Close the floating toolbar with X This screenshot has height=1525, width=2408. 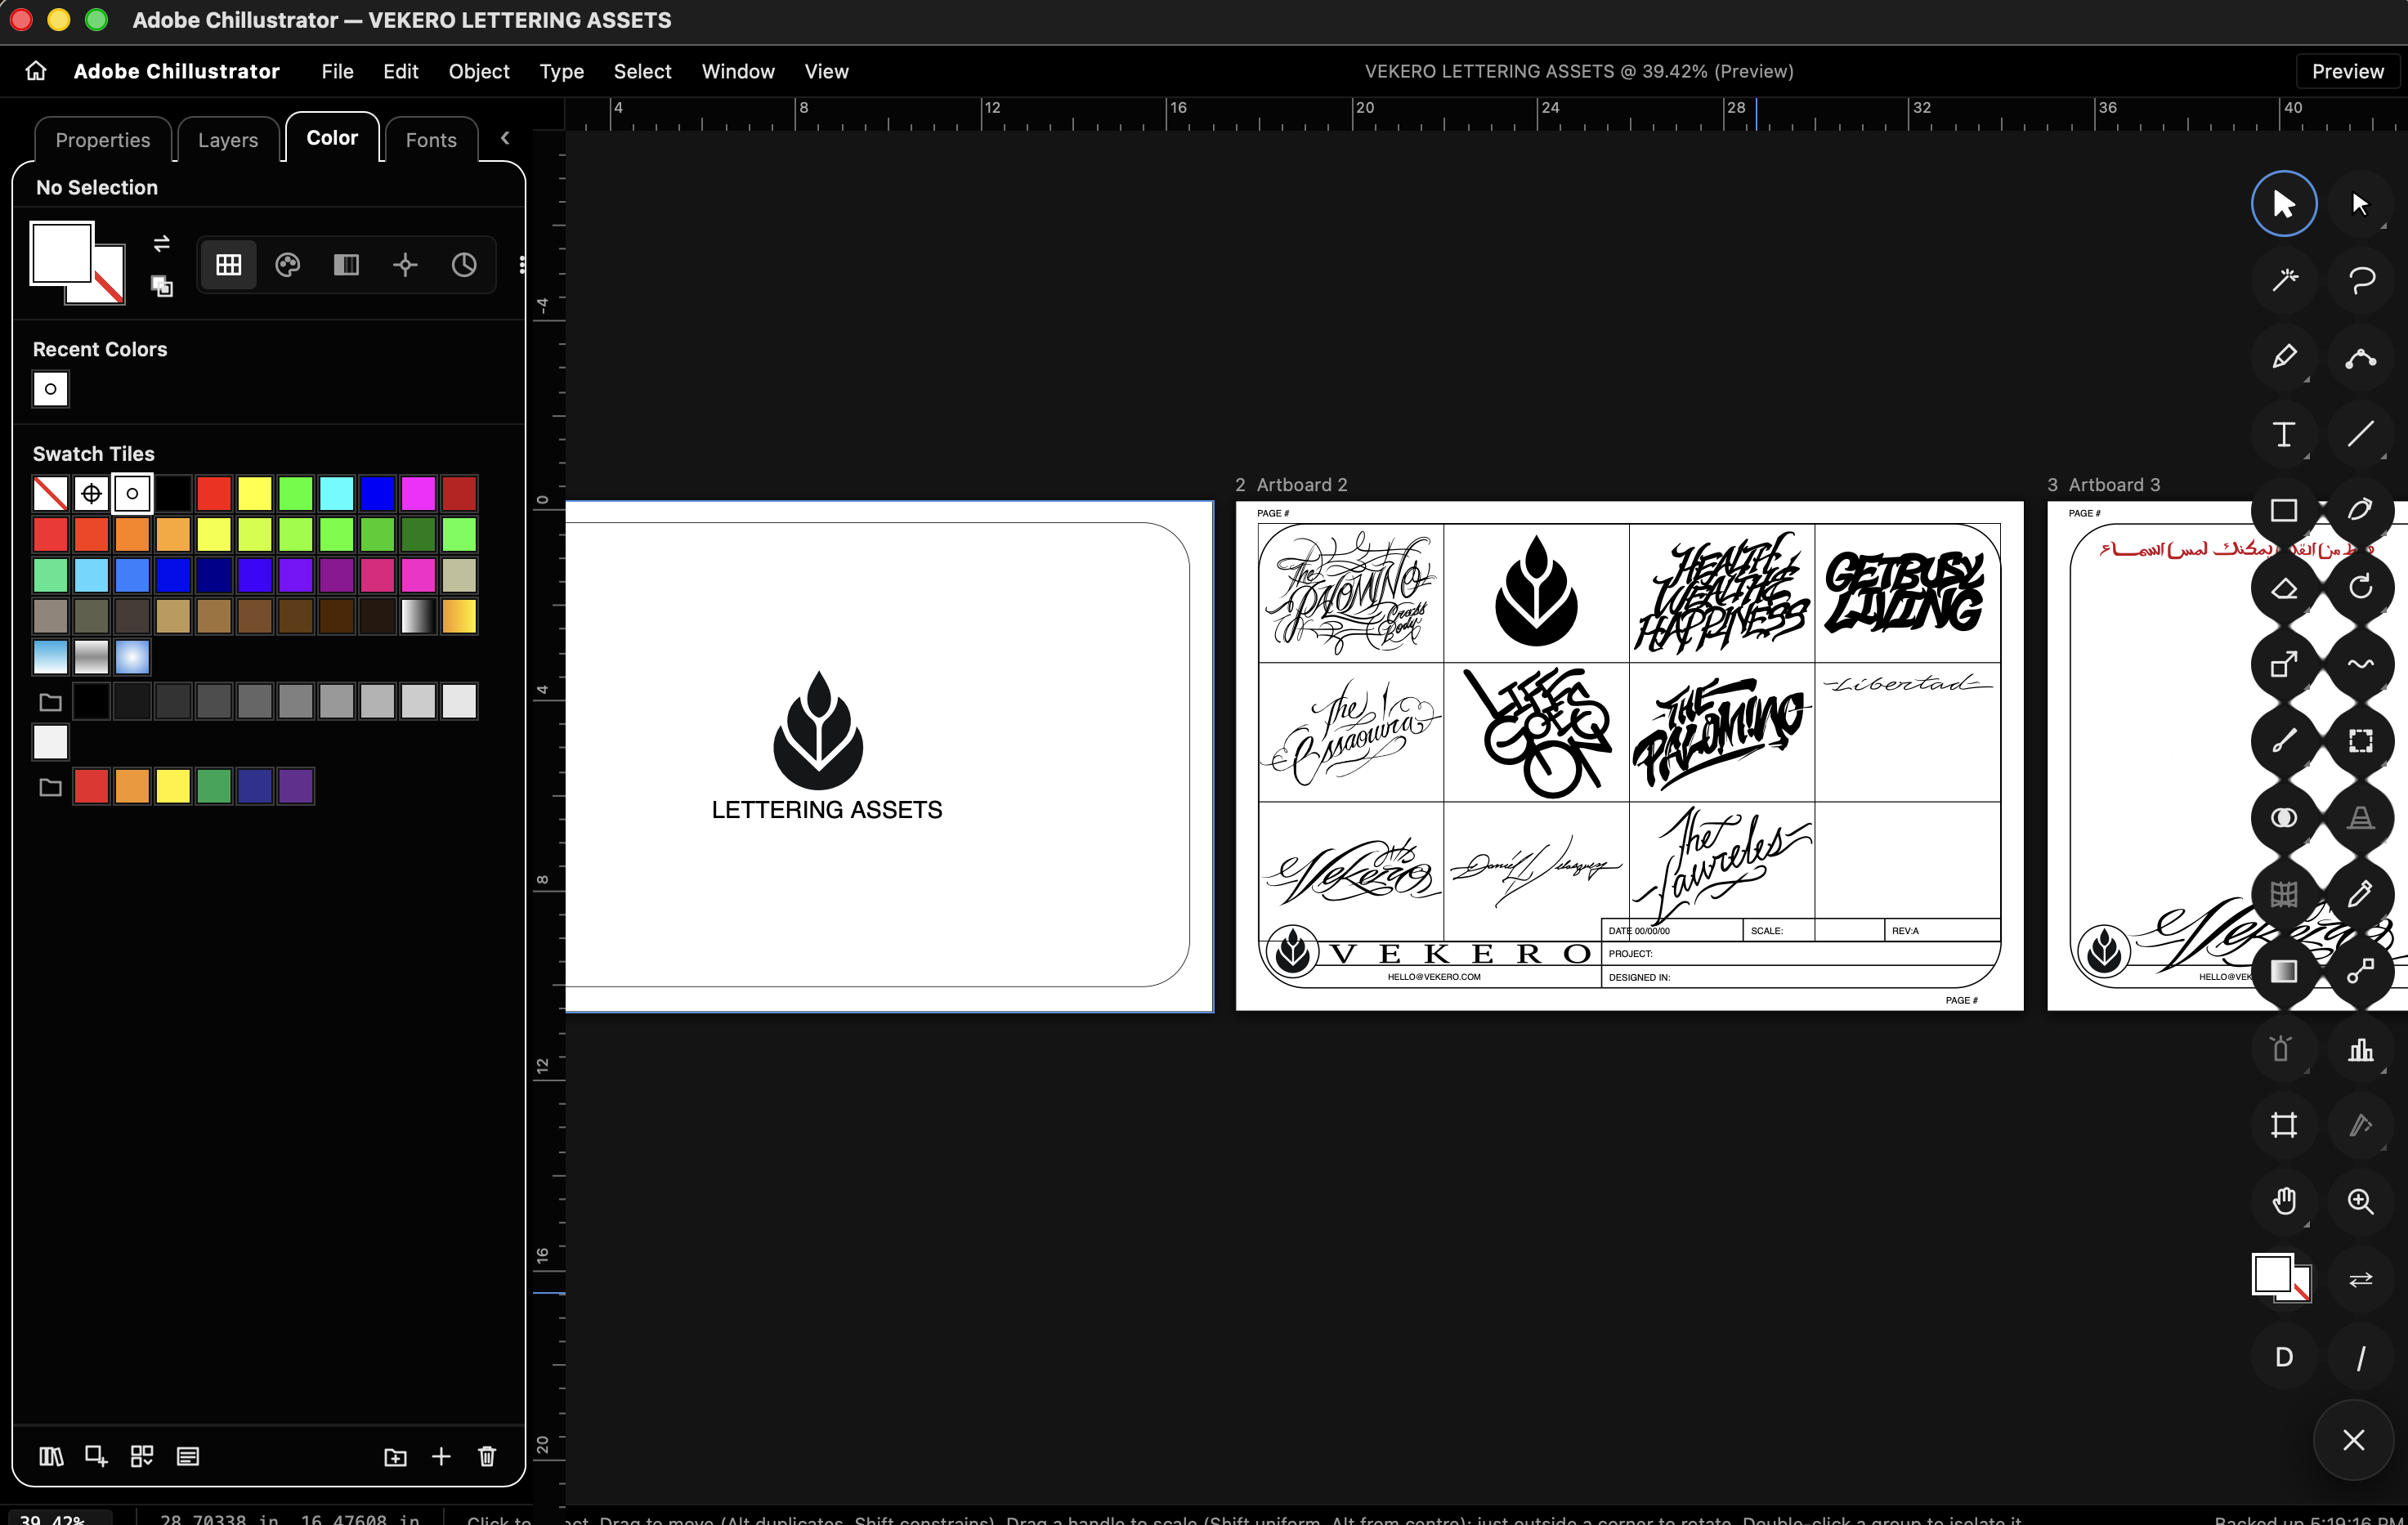point(2353,1440)
